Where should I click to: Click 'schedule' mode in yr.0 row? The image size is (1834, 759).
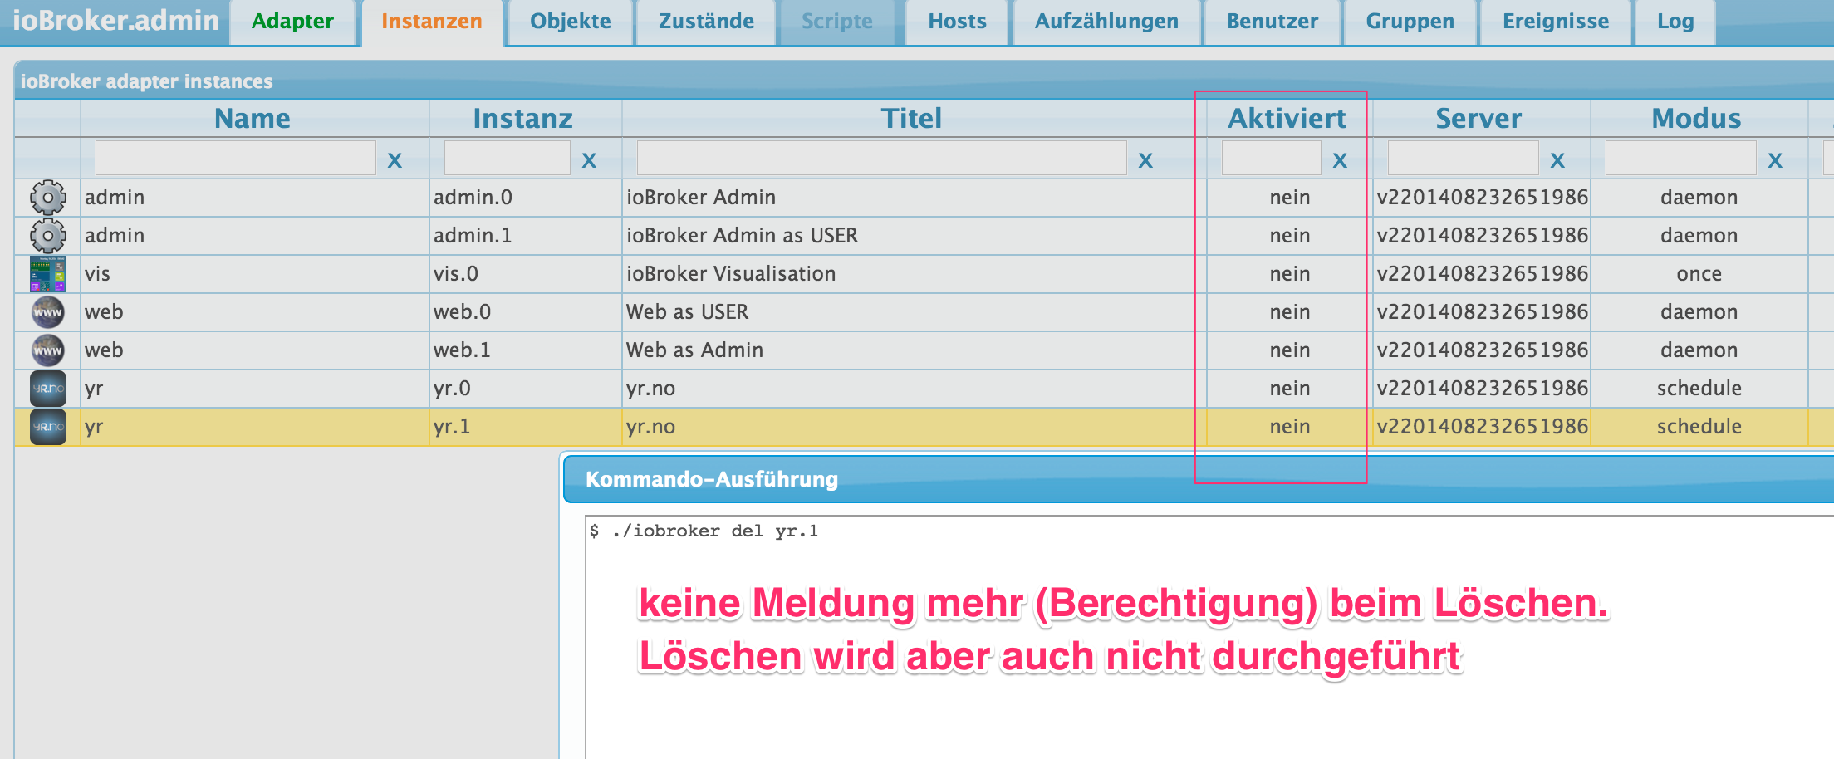[x=1699, y=389]
